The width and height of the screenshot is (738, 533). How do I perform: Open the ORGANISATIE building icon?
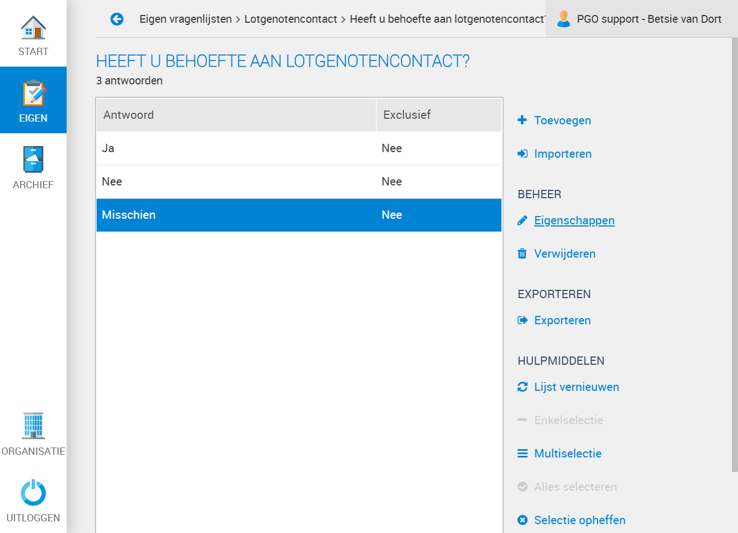(33, 426)
